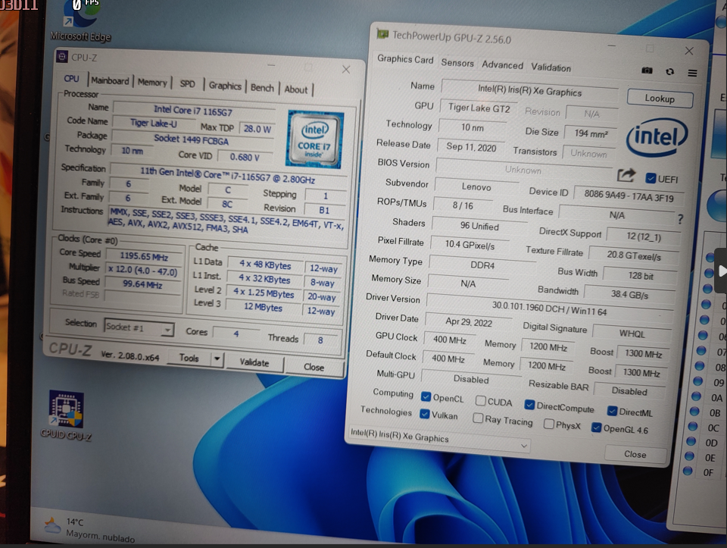This screenshot has width=727, height=548.
Task: Click the Core Speed value 1195.65 MHz
Action: point(144,256)
